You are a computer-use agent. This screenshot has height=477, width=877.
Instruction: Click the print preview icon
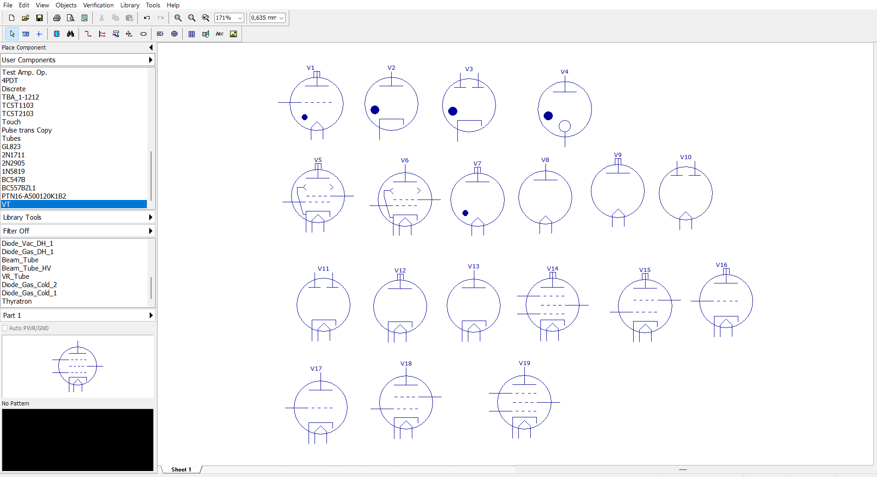click(70, 18)
